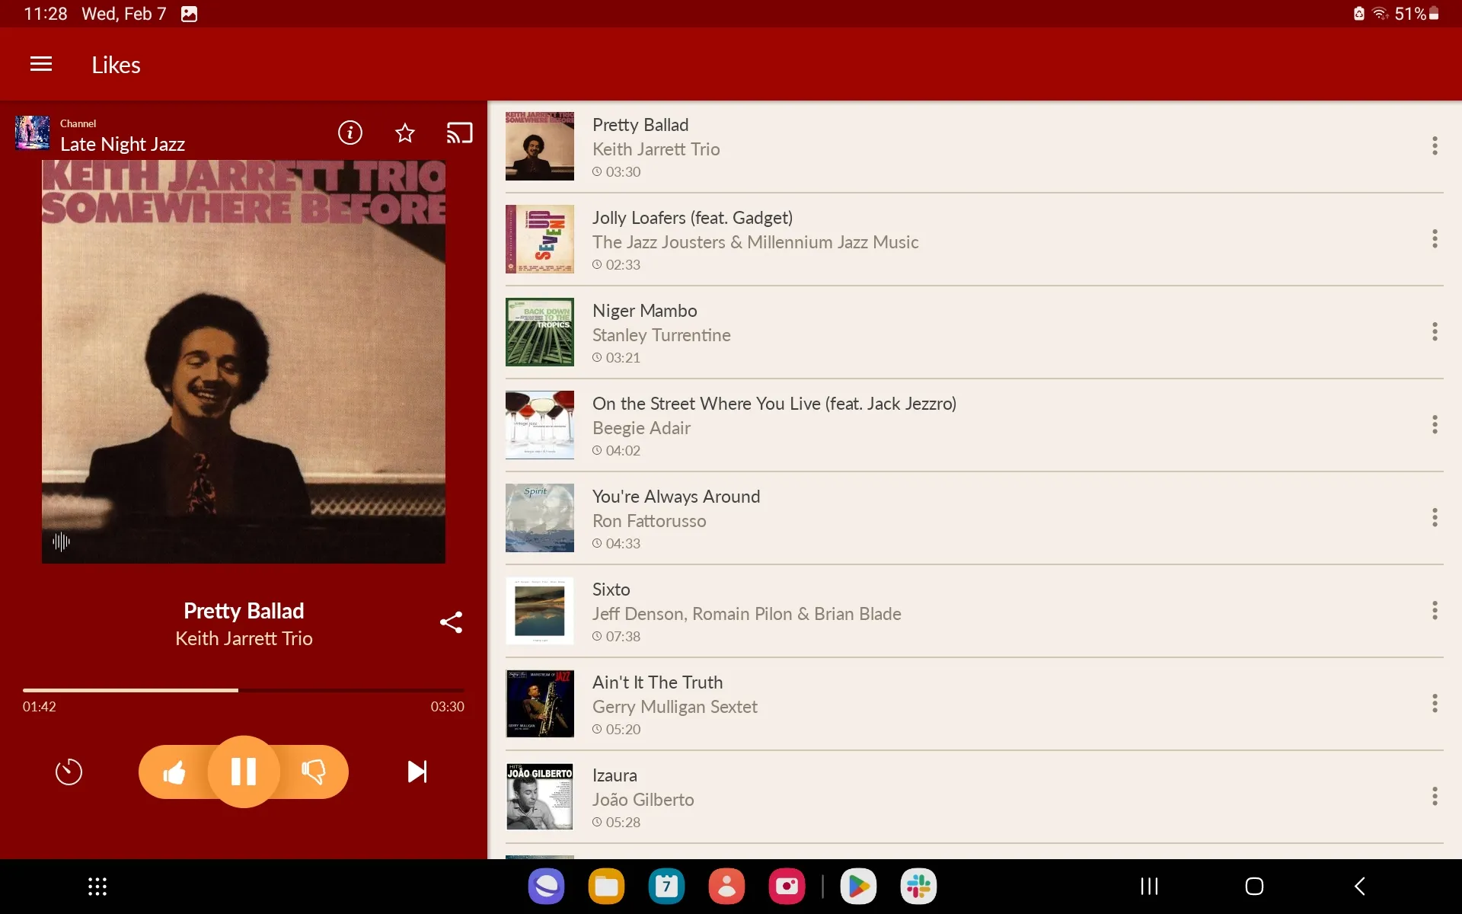
Task: Dislike the current track with thumbs down
Action: point(313,772)
